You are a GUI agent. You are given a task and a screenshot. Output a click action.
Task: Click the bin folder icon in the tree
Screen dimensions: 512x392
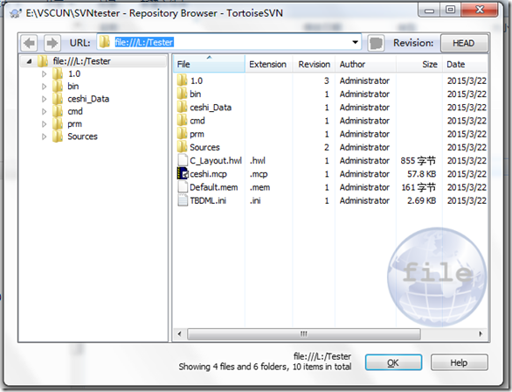point(58,86)
